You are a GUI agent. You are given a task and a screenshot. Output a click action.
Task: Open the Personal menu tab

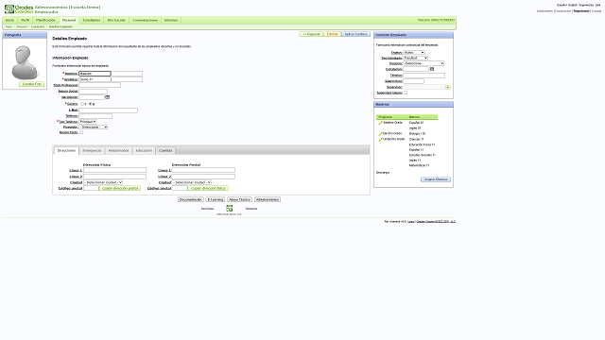pos(69,20)
